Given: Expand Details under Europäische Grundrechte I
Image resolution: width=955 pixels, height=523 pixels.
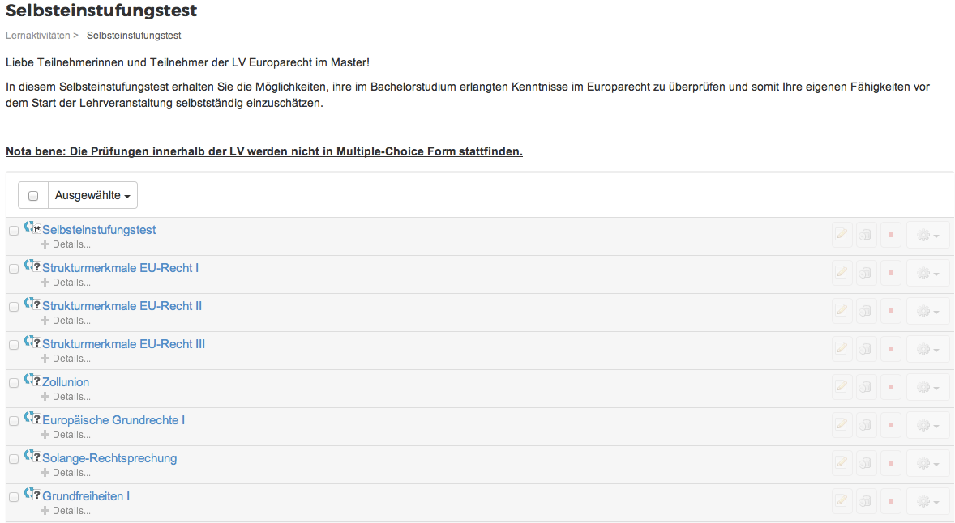Looking at the screenshot, I should click(66, 435).
